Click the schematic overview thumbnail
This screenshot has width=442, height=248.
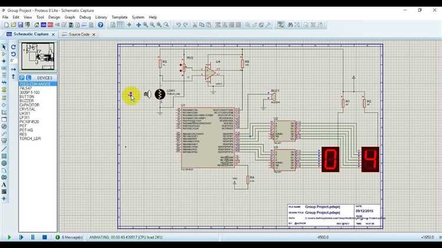(x=38, y=56)
